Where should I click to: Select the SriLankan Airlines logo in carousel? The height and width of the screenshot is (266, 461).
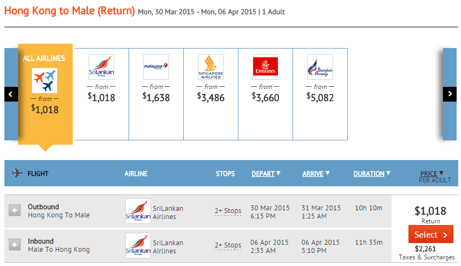tap(101, 67)
